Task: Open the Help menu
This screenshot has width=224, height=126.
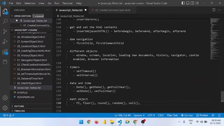Action: [79, 3]
